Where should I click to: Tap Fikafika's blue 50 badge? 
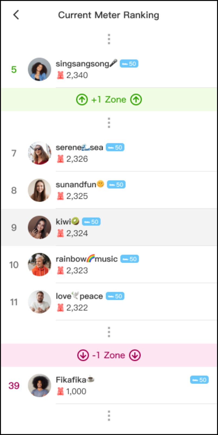(x=199, y=380)
